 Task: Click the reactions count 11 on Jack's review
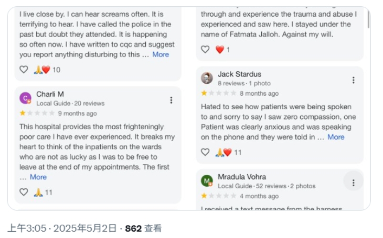coord(238,152)
